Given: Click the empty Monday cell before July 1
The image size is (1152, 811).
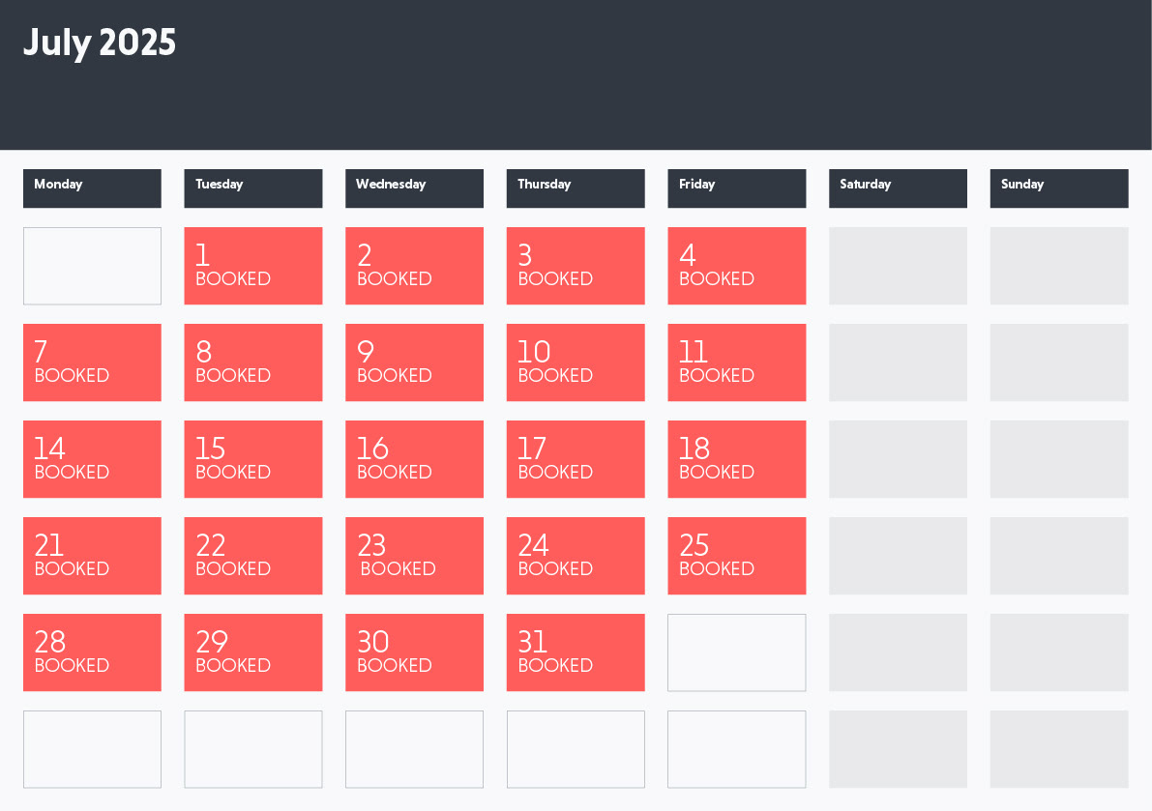Looking at the screenshot, I should (x=92, y=266).
